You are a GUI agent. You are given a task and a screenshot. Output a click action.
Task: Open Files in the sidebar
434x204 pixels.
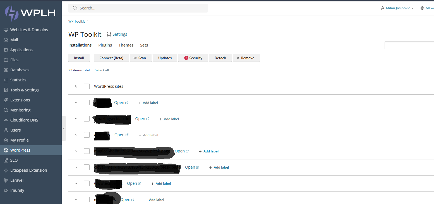click(31, 60)
